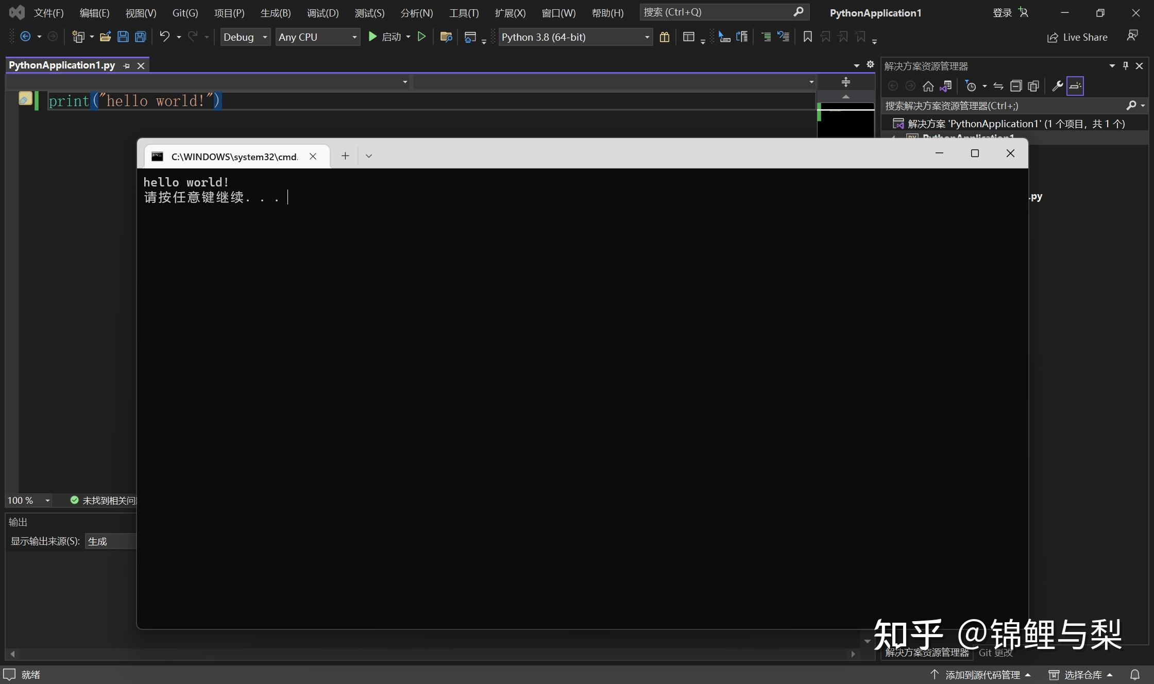Screen dimensions: 1154x684
Task: Open Solution Explorer properties with wrench icon
Action: [x=1057, y=85]
